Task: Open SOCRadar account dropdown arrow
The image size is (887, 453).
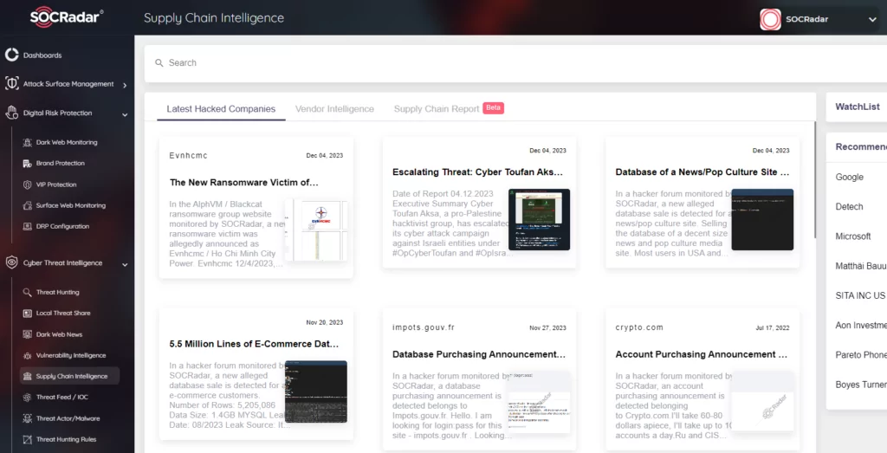Action: coord(872,19)
